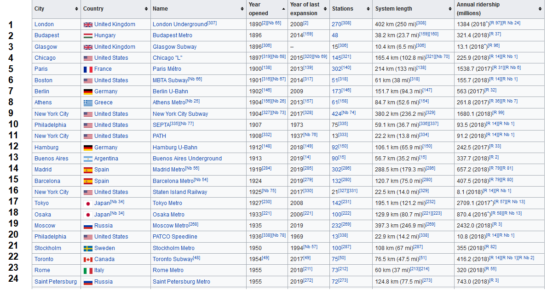Click Russia flag in Moscow row
The height and width of the screenshot is (290, 547).
click(88, 226)
